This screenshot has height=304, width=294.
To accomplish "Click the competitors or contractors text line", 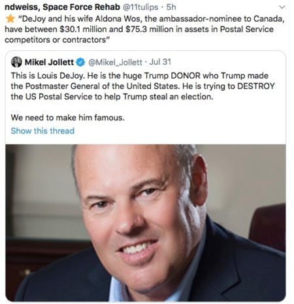I will tap(57, 40).
